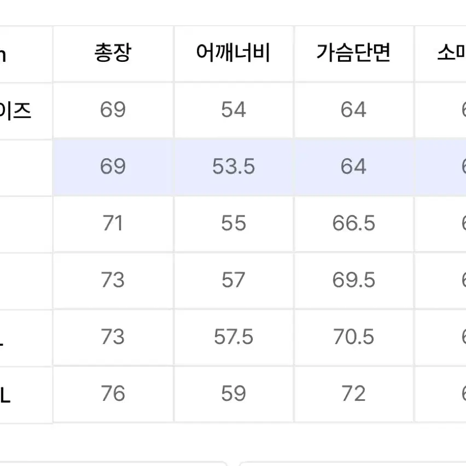
Task: Select the 가슴단면 column header
Action: click(354, 54)
